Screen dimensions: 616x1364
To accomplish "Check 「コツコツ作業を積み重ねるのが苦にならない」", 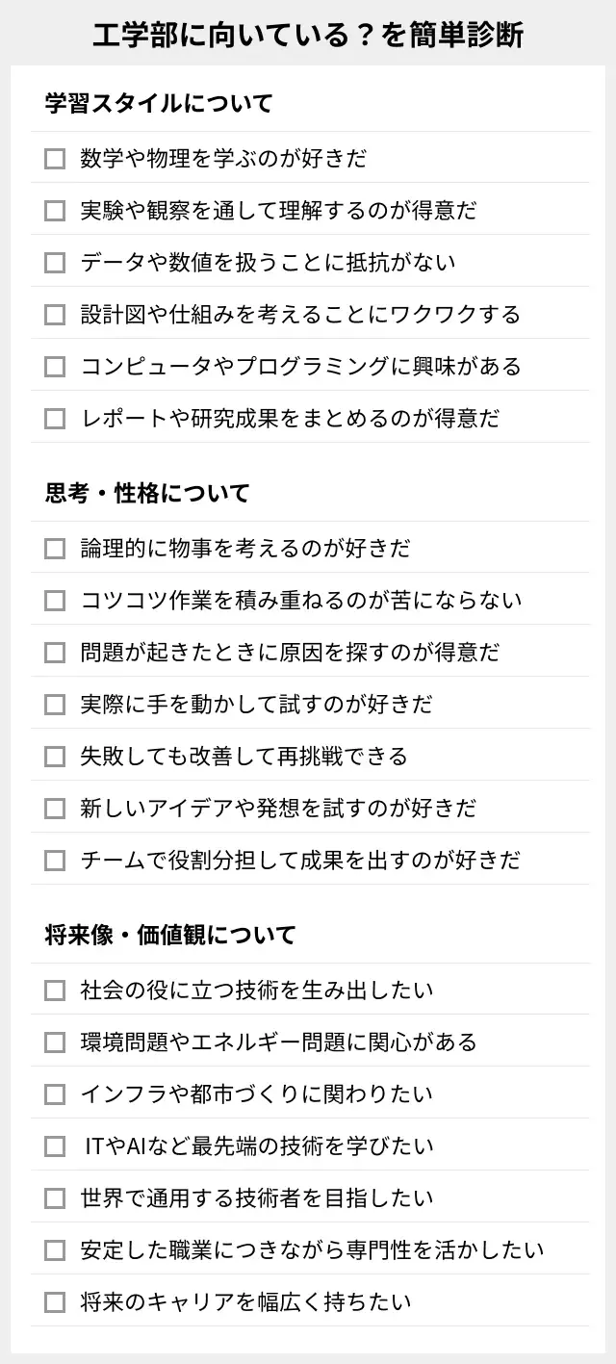I will point(54,601).
